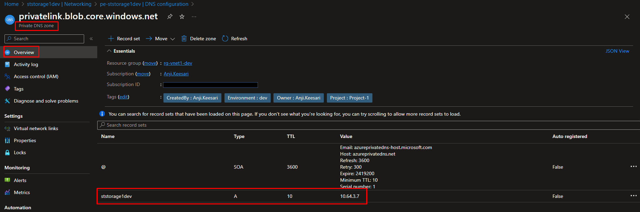
Task: Sort by Auto registered column
Action: (x=570, y=136)
